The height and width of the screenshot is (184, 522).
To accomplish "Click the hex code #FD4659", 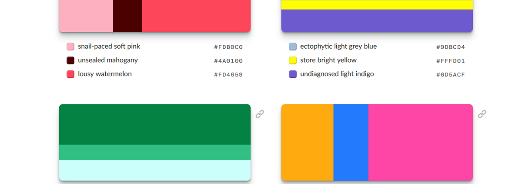I will tap(228, 75).
